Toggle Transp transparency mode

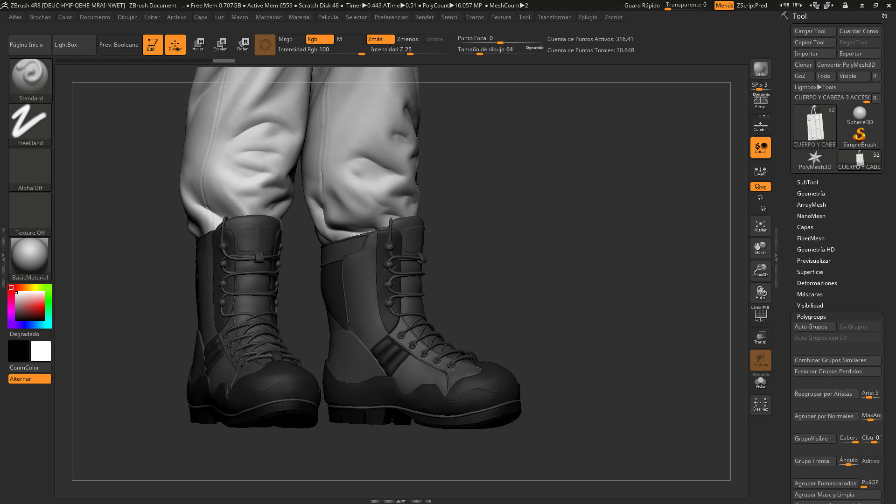[760, 337]
